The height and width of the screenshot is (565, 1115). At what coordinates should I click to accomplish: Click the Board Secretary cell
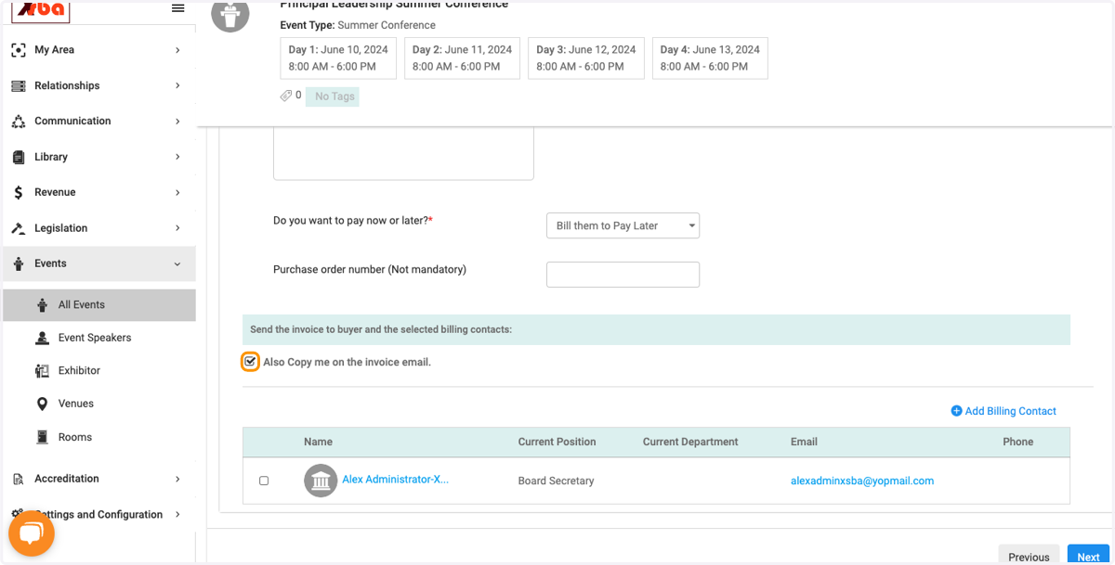(556, 481)
